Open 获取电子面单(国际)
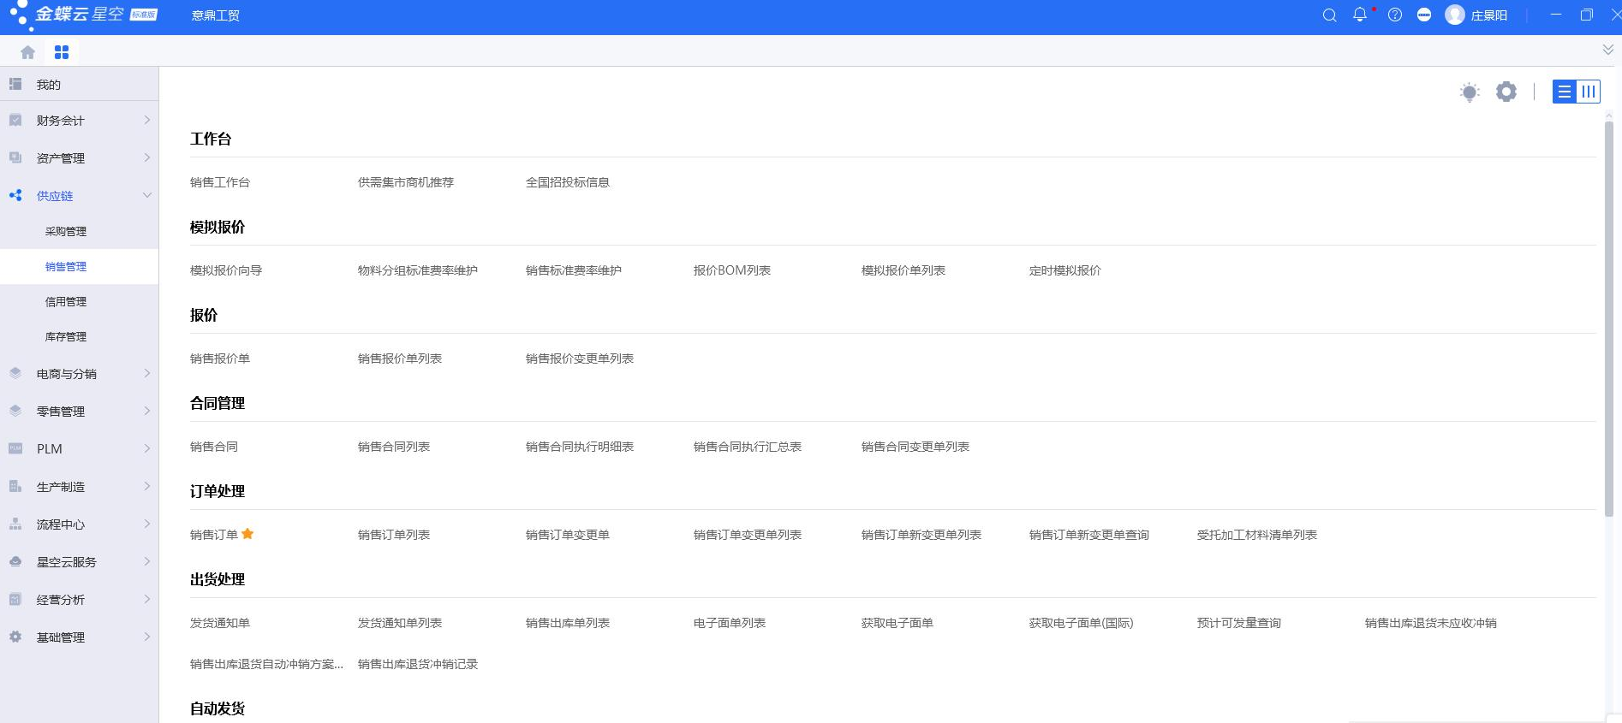 point(1082,623)
